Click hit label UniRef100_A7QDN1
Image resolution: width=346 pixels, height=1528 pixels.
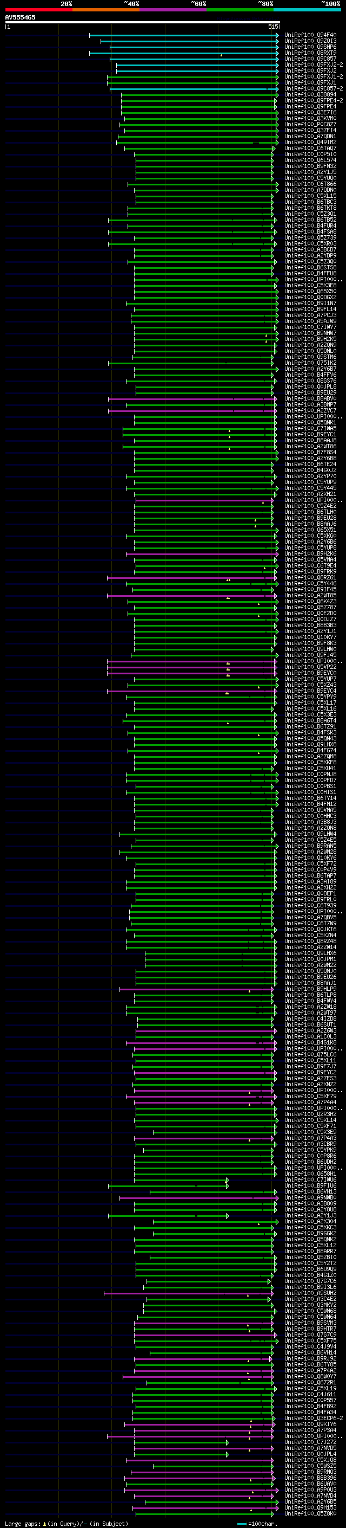point(310,137)
